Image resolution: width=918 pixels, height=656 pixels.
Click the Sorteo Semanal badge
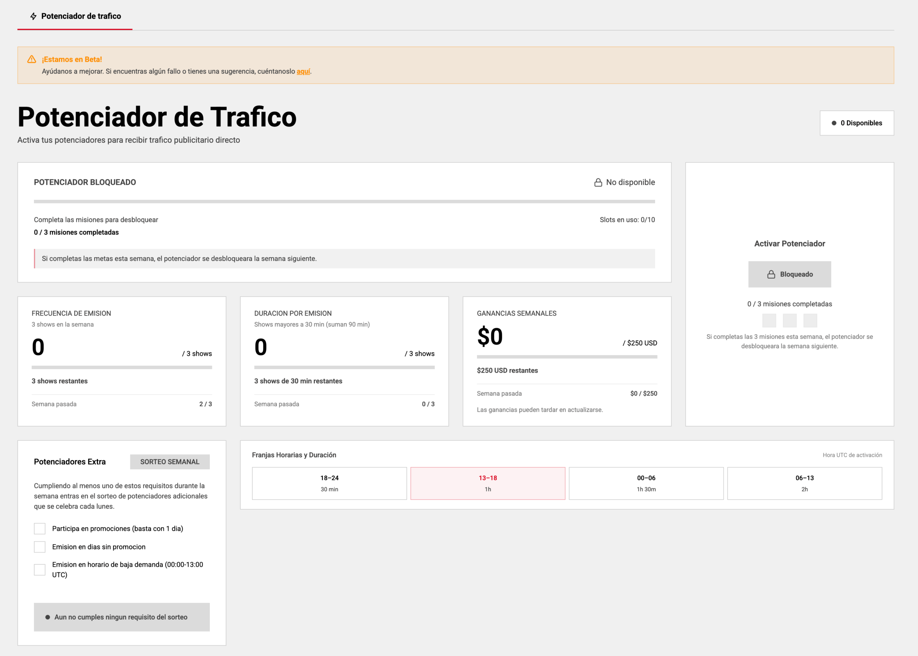tap(170, 462)
